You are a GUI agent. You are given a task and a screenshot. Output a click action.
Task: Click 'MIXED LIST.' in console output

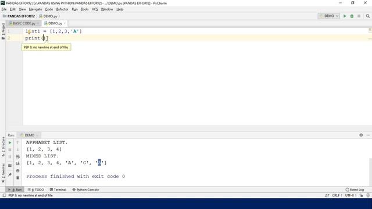click(x=42, y=156)
